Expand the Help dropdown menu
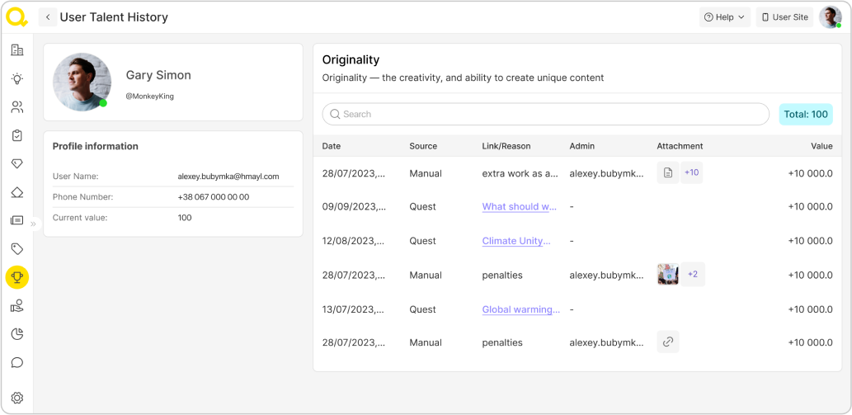 click(725, 17)
